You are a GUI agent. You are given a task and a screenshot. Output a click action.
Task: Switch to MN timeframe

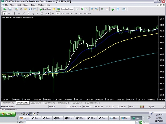pos(90,13)
